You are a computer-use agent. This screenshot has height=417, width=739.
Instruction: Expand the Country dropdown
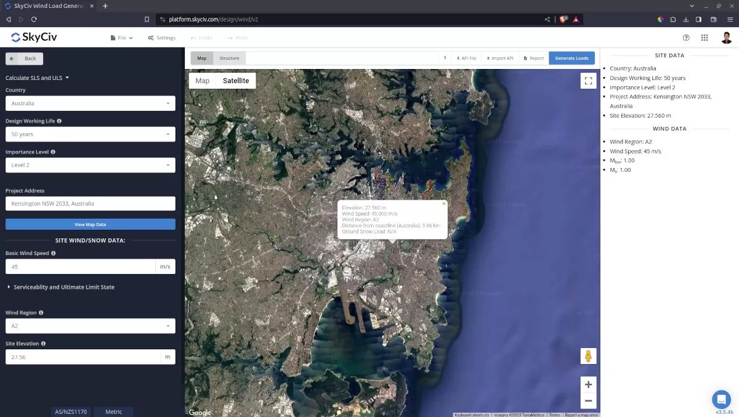coord(90,103)
